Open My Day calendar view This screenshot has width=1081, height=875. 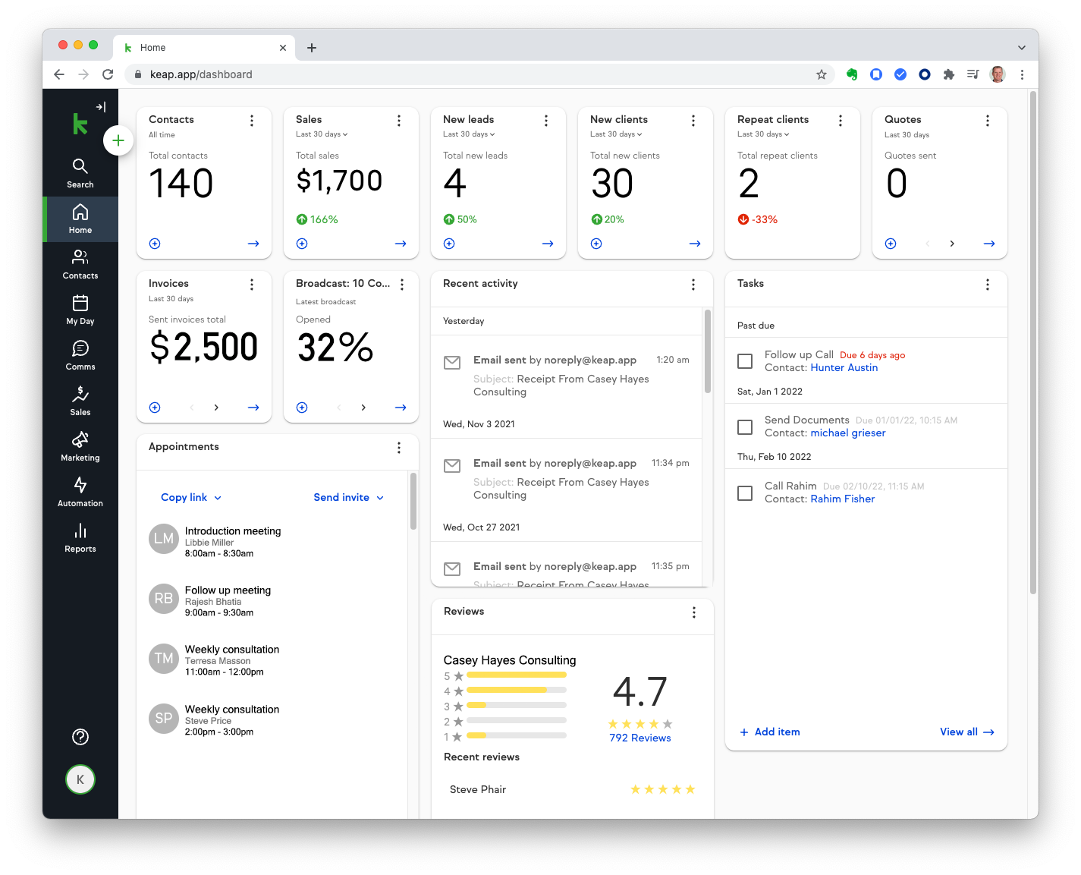80,310
